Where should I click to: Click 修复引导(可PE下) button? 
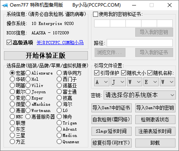111,143
